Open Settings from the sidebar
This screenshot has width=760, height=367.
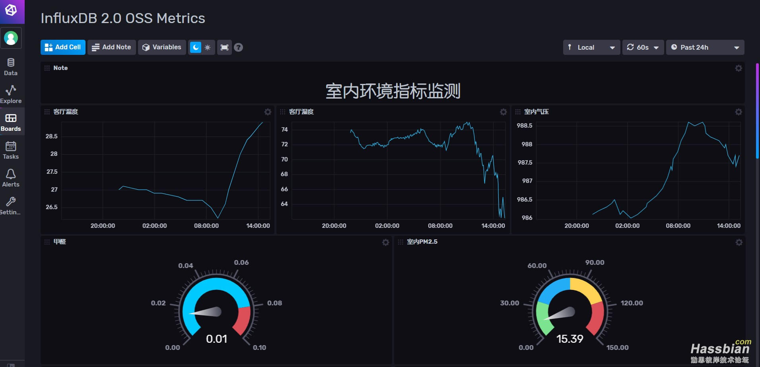click(x=11, y=206)
